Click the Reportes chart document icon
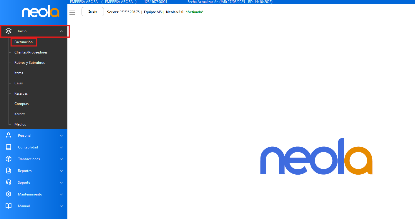Screen dimensions: 415x219 pyautogui.click(x=9, y=171)
